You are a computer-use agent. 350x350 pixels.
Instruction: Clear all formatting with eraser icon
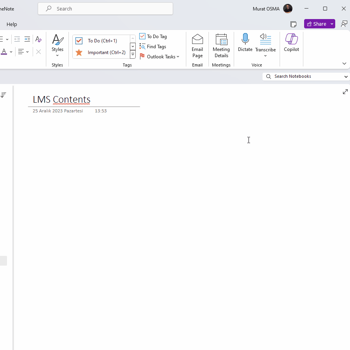(x=38, y=39)
